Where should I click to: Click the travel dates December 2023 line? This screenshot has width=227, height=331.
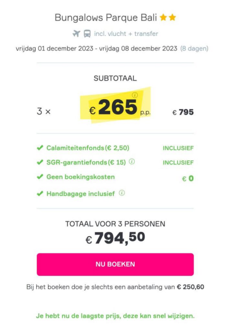tap(96, 48)
